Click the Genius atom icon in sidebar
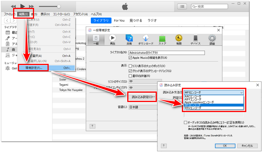This screenshot has width=262, height=152. [x=7, y=68]
